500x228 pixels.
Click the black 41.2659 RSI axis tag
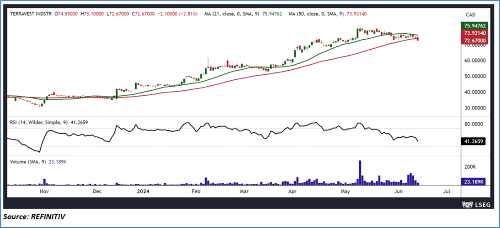click(x=473, y=142)
